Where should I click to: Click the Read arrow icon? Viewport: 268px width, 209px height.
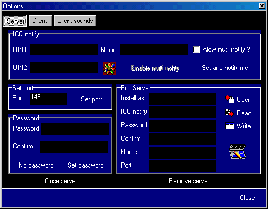click(230, 113)
